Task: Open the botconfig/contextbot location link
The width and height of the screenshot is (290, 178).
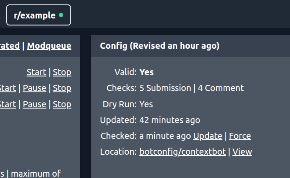Action: tap(182, 152)
